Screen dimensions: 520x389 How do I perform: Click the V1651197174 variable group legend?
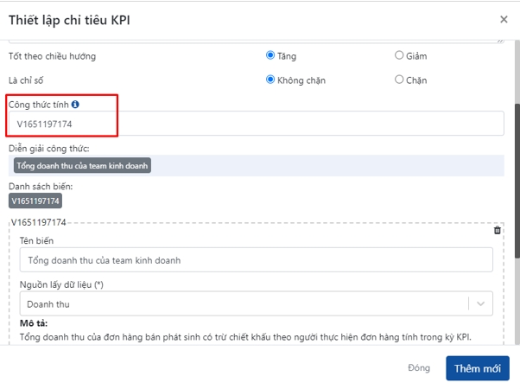38,223
